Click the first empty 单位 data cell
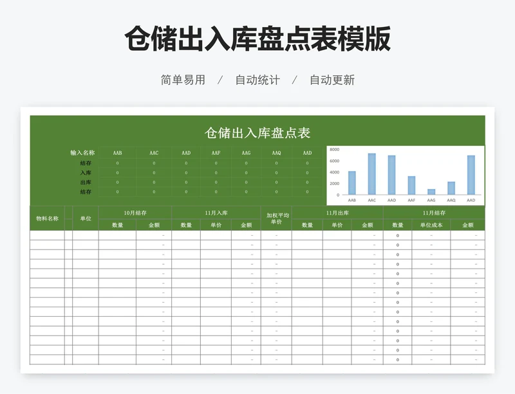The image size is (515, 394). (86, 235)
